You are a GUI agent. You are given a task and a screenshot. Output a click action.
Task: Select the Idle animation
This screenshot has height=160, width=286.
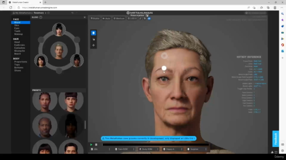click(99, 149)
